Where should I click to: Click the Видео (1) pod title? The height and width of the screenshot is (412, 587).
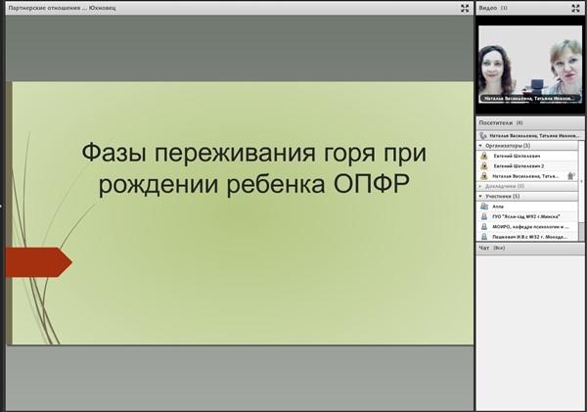(x=493, y=8)
